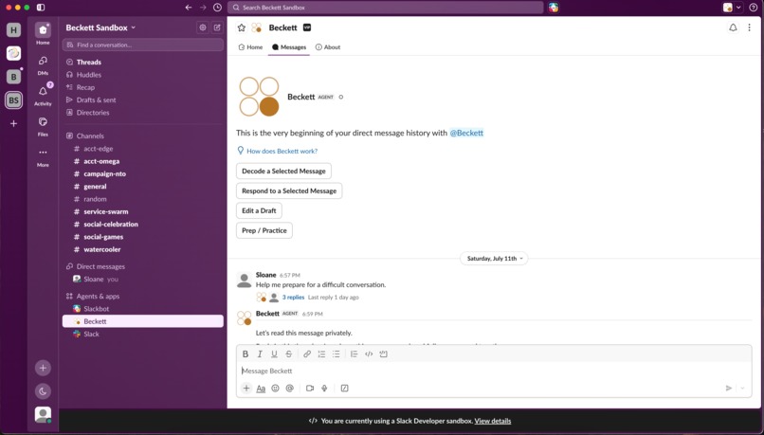Open DMs in the sidebar
This screenshot has height=435, width=764.
43,64
